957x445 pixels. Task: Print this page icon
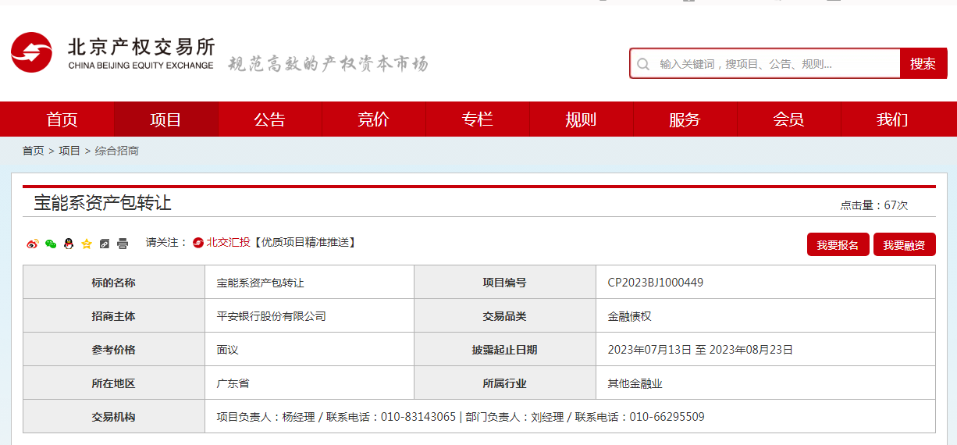123,244
